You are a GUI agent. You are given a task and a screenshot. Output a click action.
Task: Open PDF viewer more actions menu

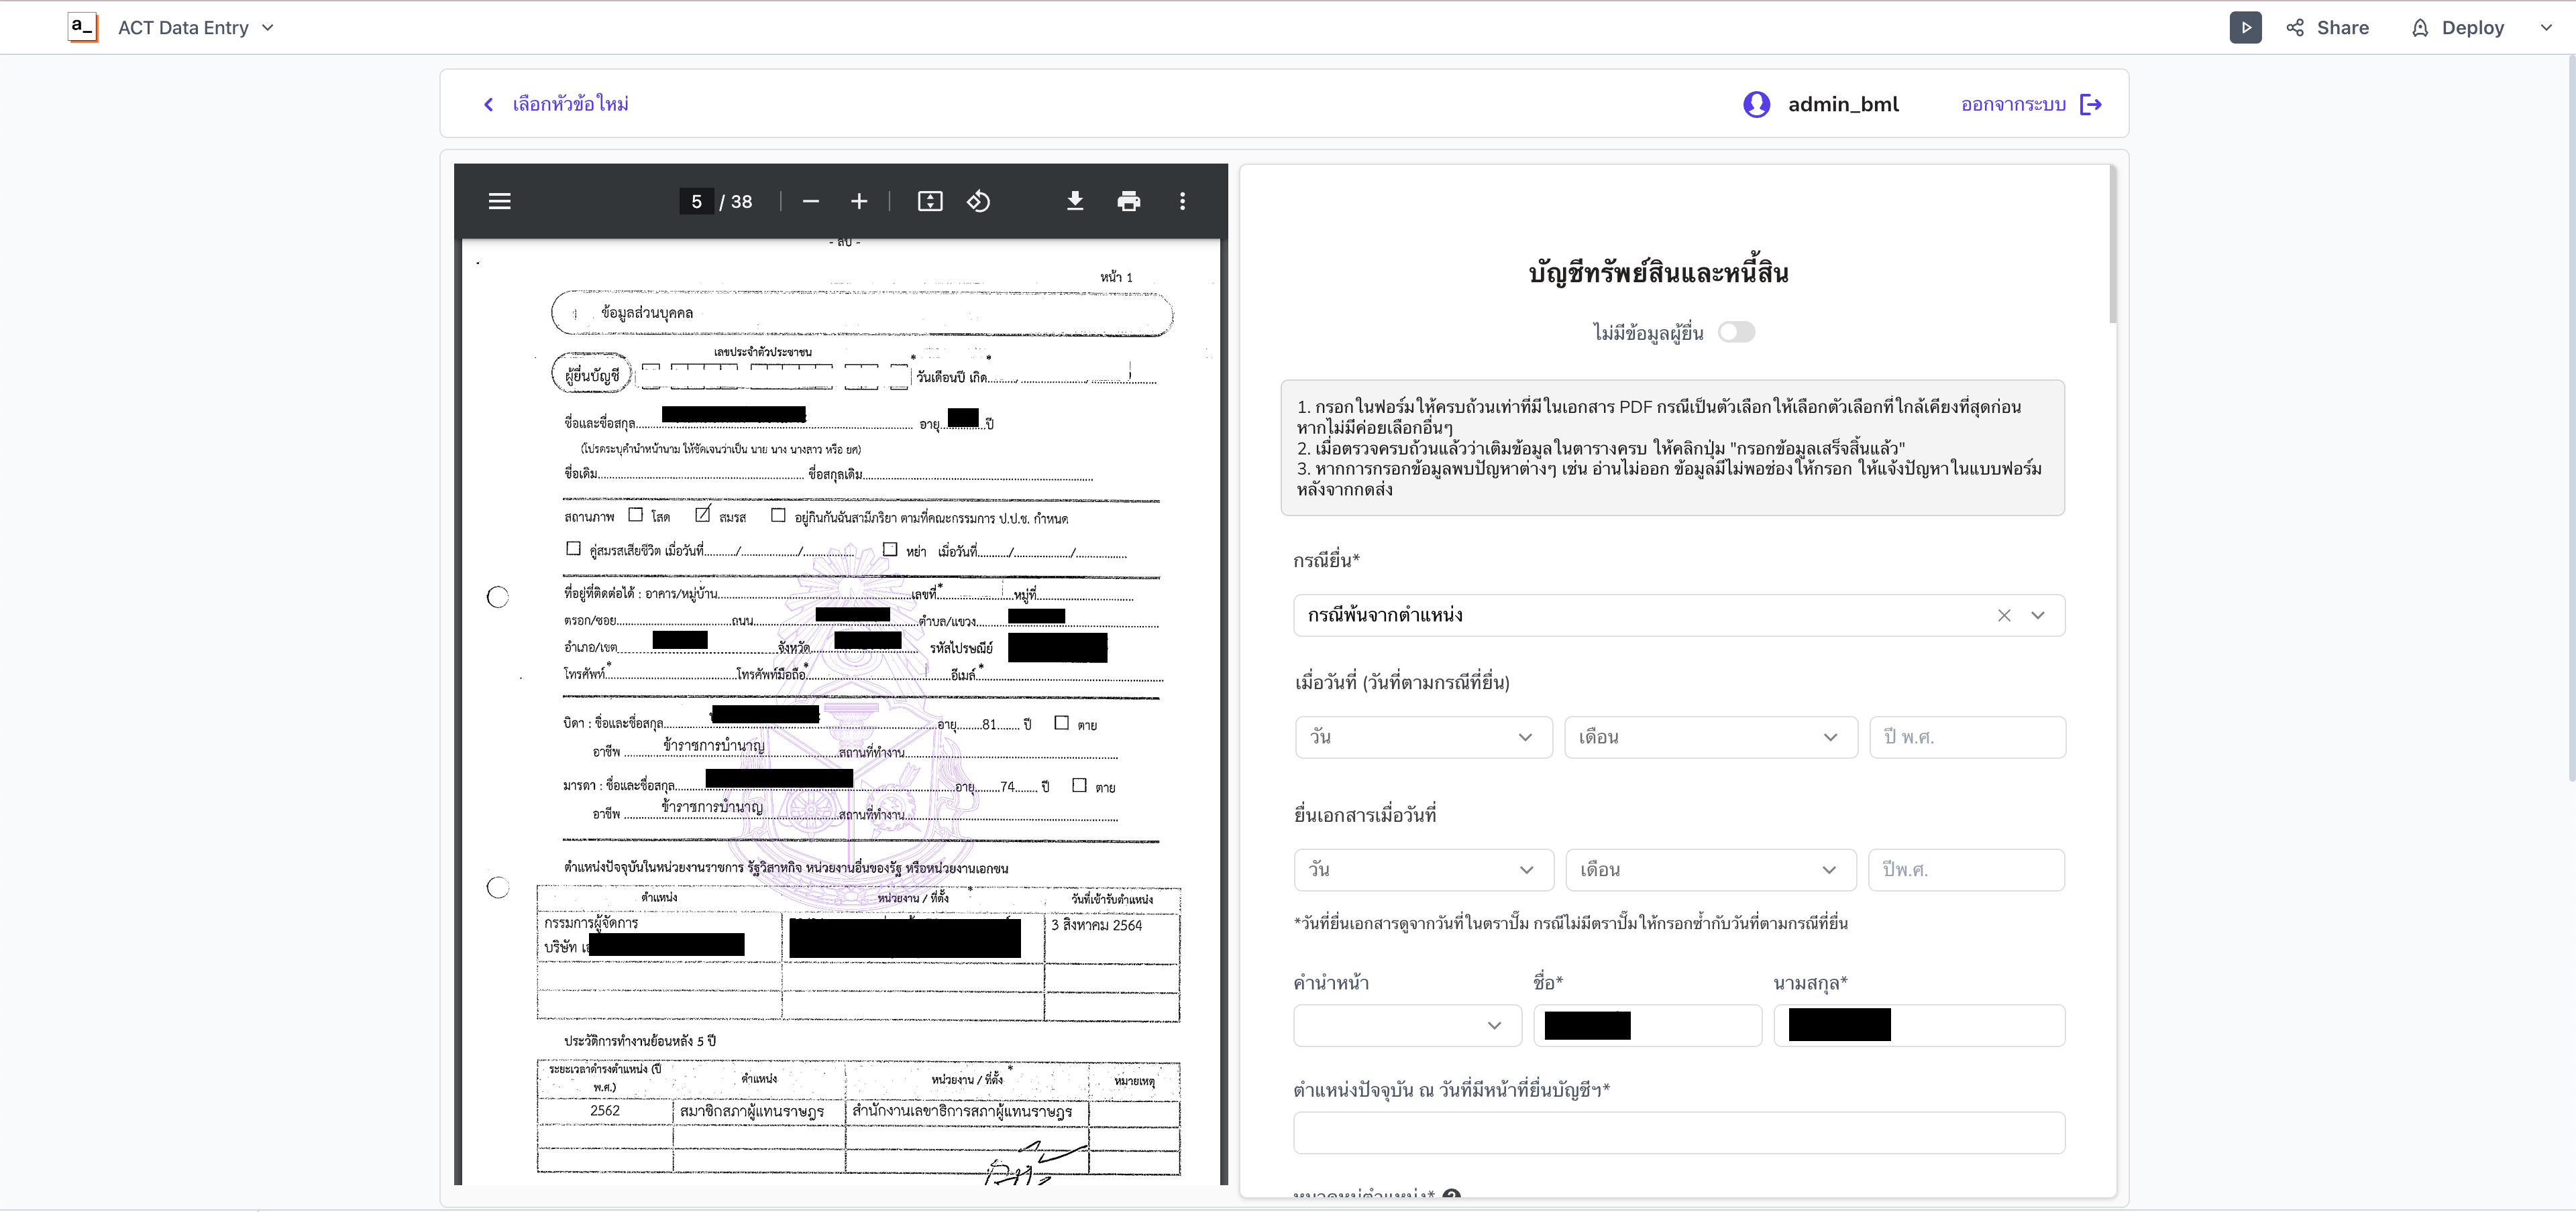[x=1183, y=202]
